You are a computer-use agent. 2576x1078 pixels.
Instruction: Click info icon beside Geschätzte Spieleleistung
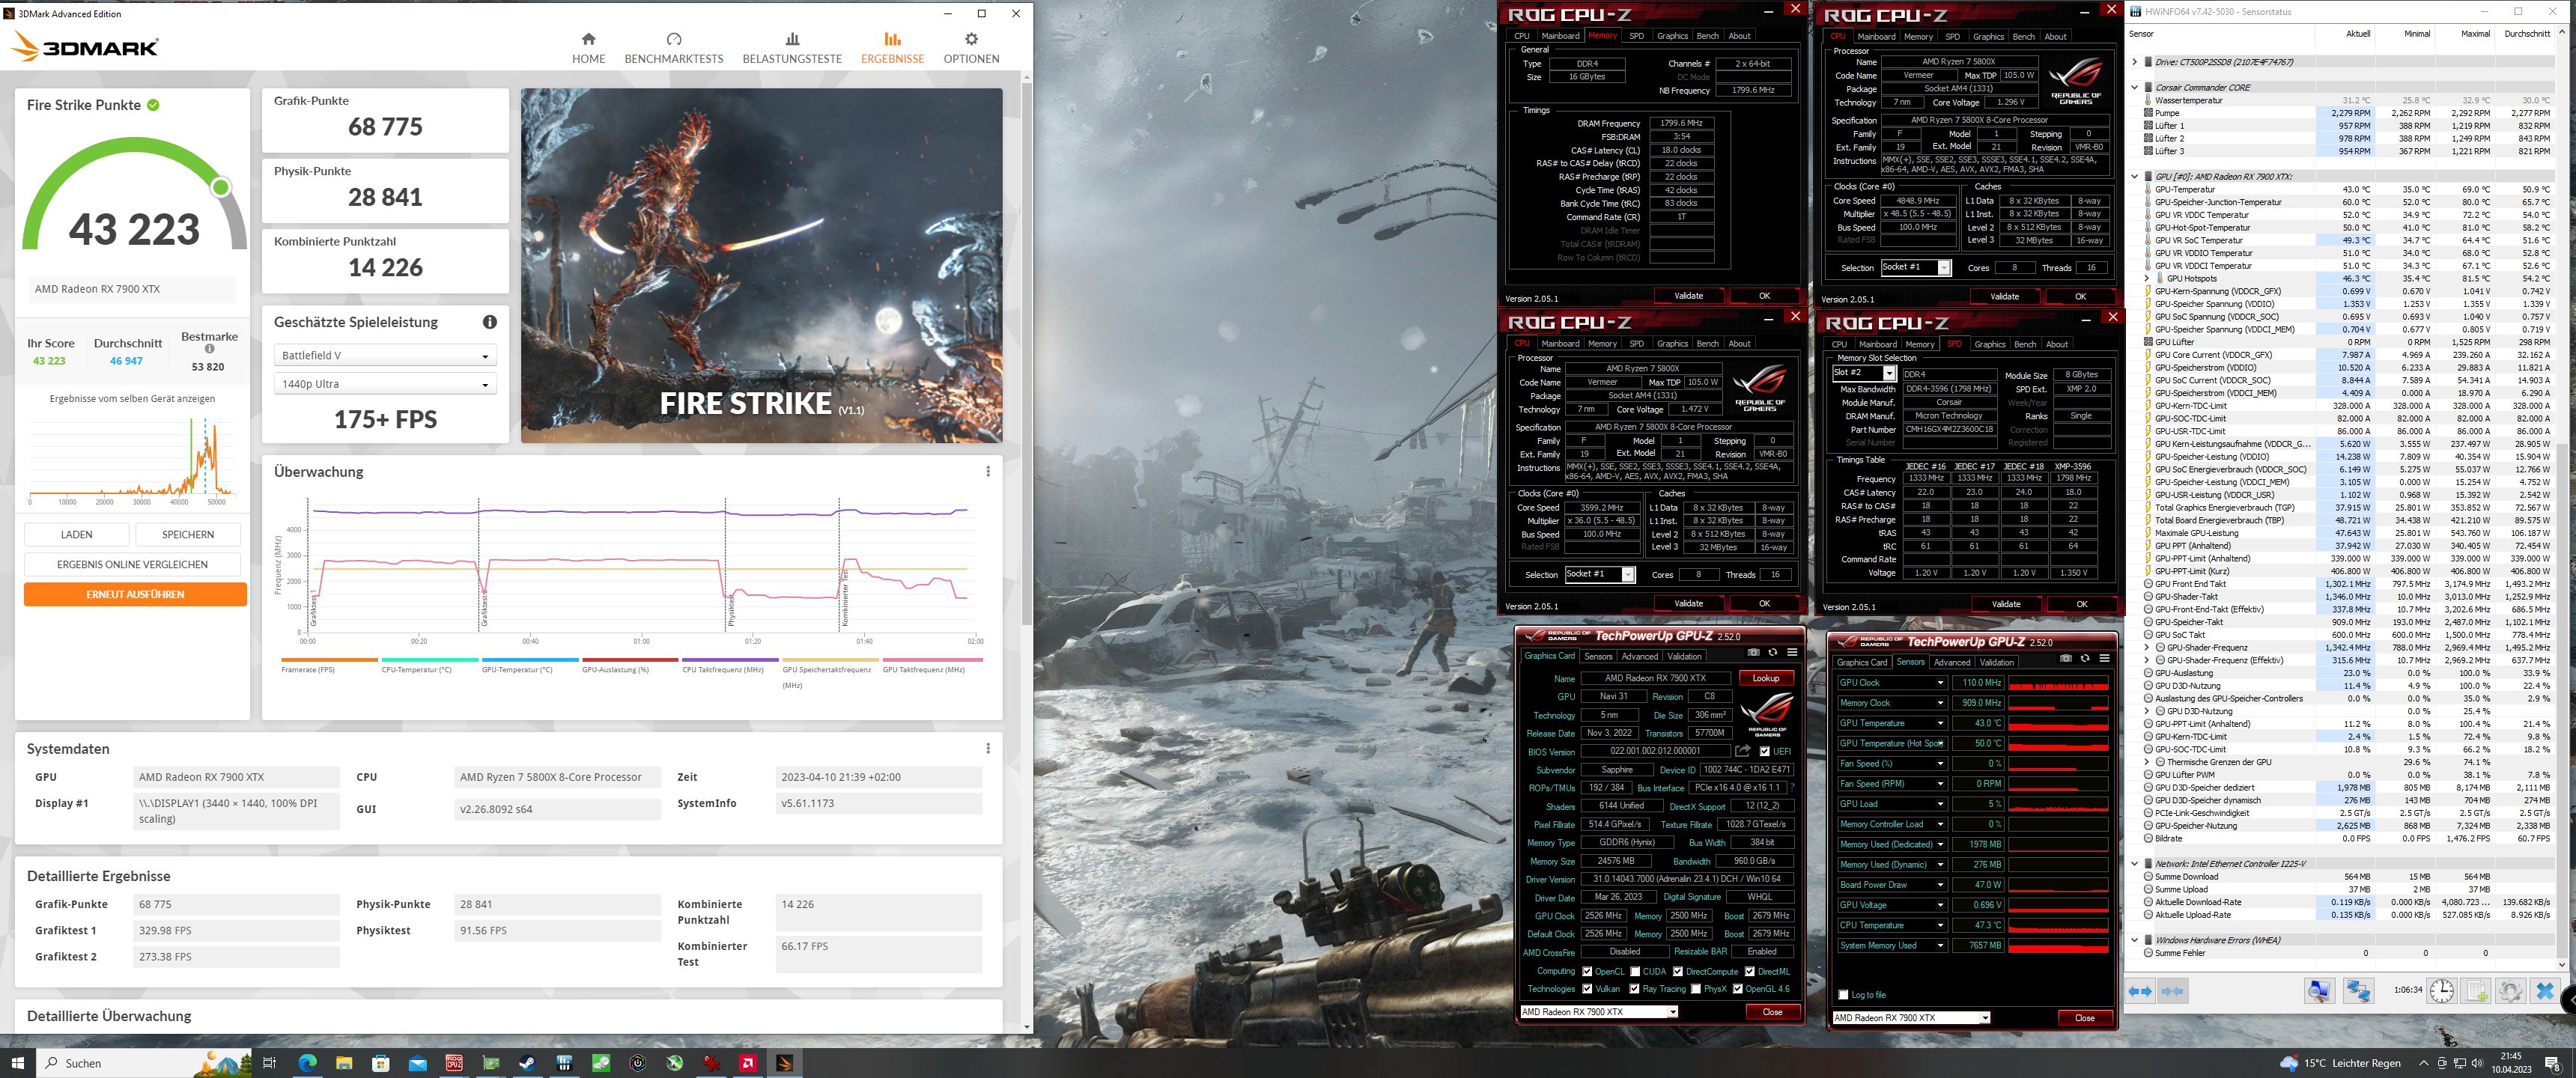(490, 322)
